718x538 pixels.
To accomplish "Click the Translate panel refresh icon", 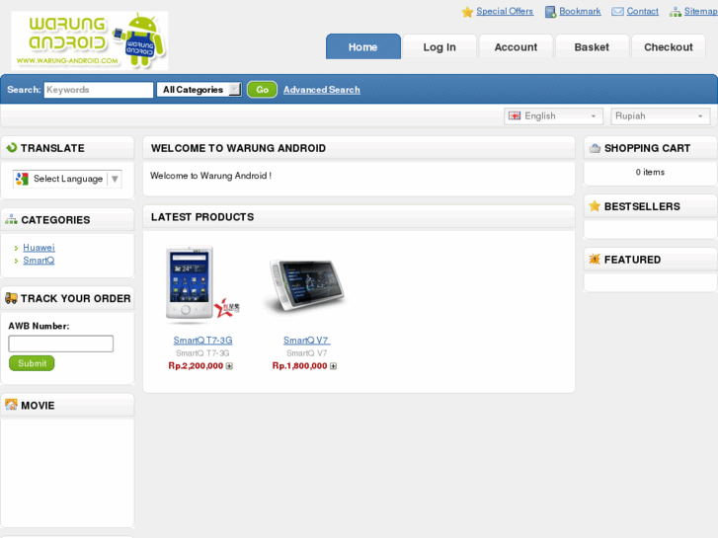I will click(12, 147).
